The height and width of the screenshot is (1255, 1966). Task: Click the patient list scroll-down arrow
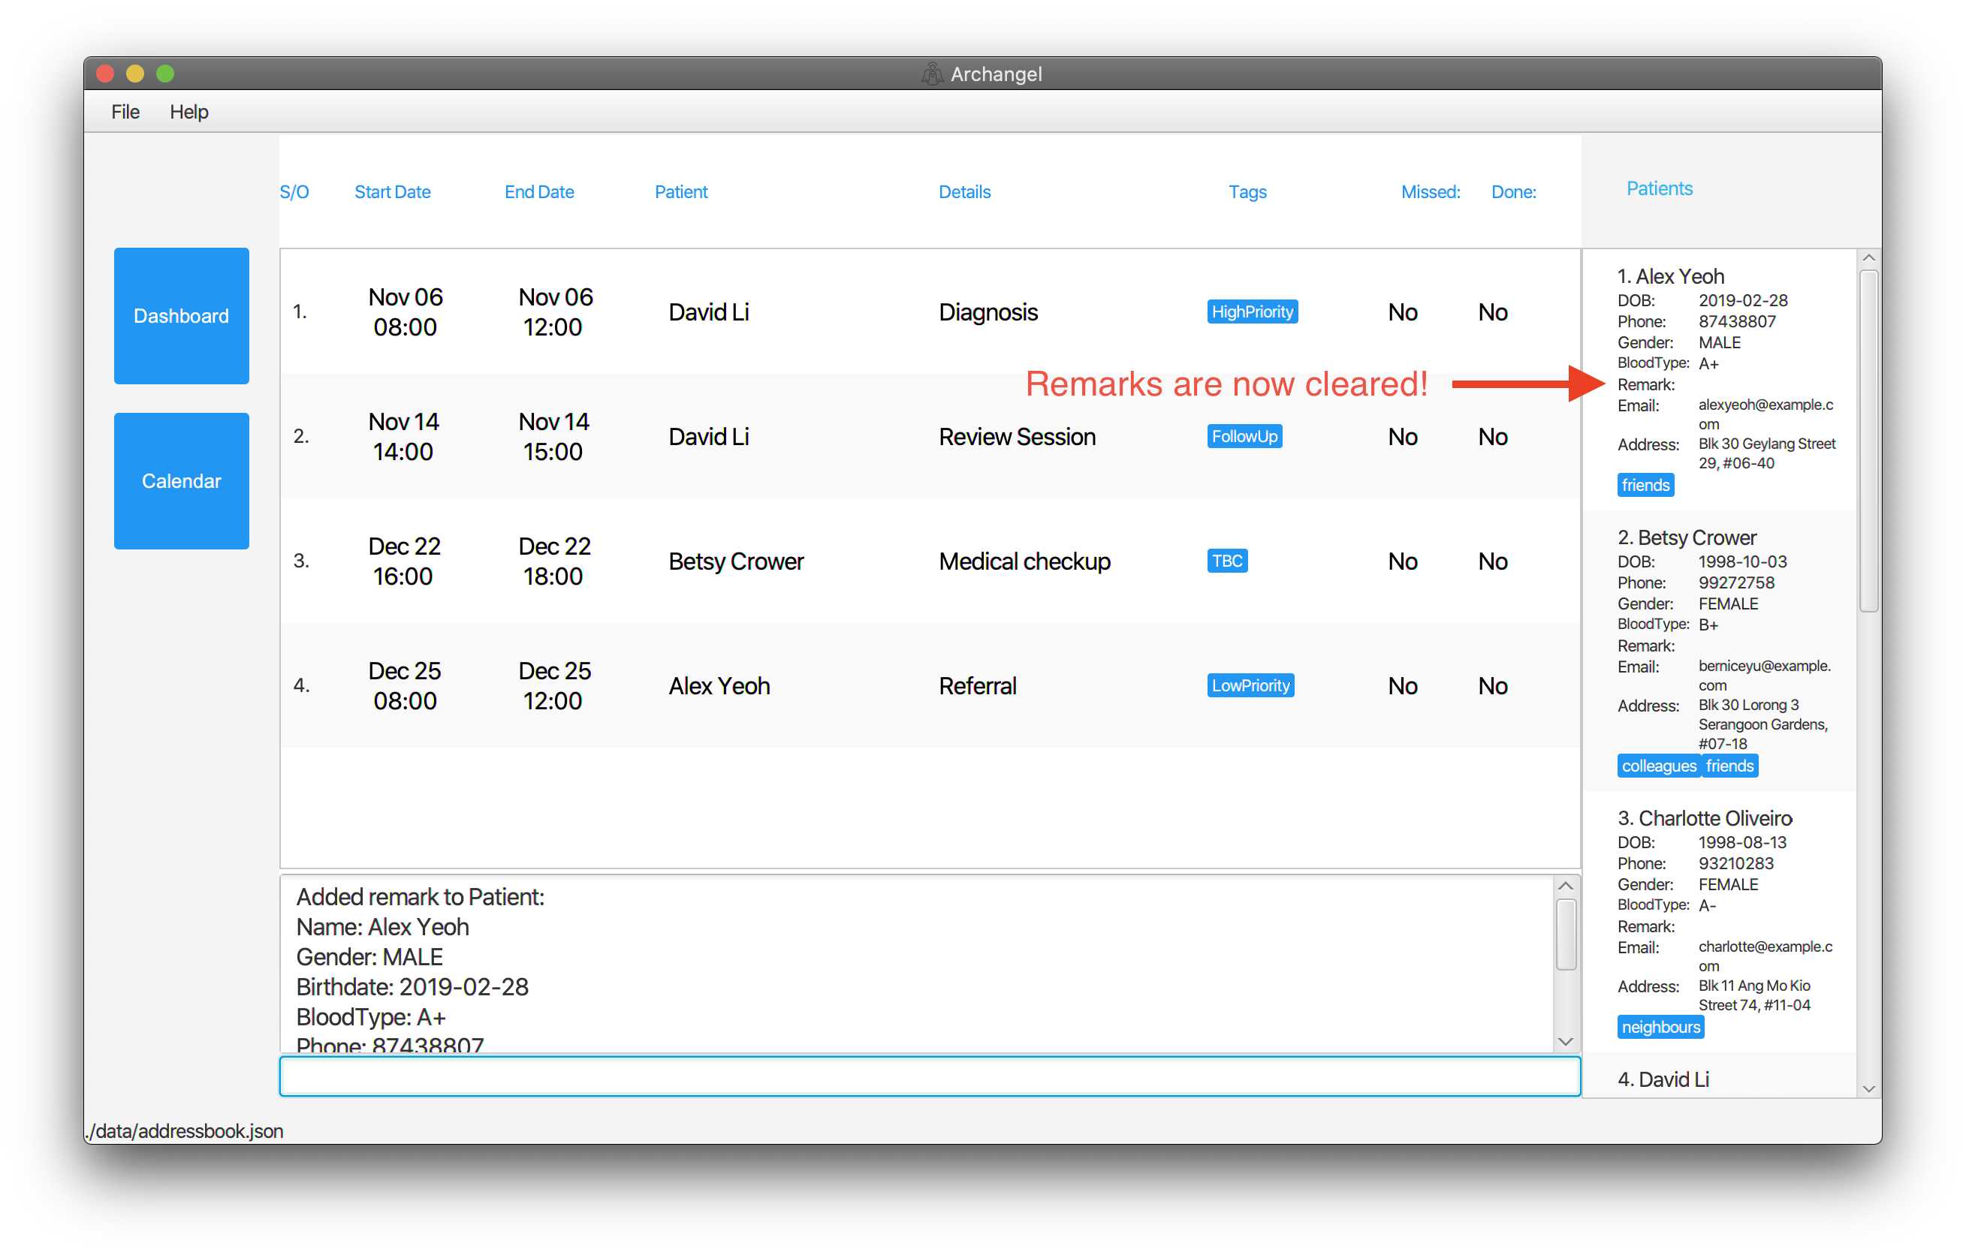1868,1089
